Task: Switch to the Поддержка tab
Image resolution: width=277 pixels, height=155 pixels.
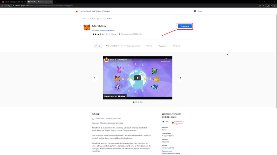Action: pyautogui.click(x=163, y=46)
